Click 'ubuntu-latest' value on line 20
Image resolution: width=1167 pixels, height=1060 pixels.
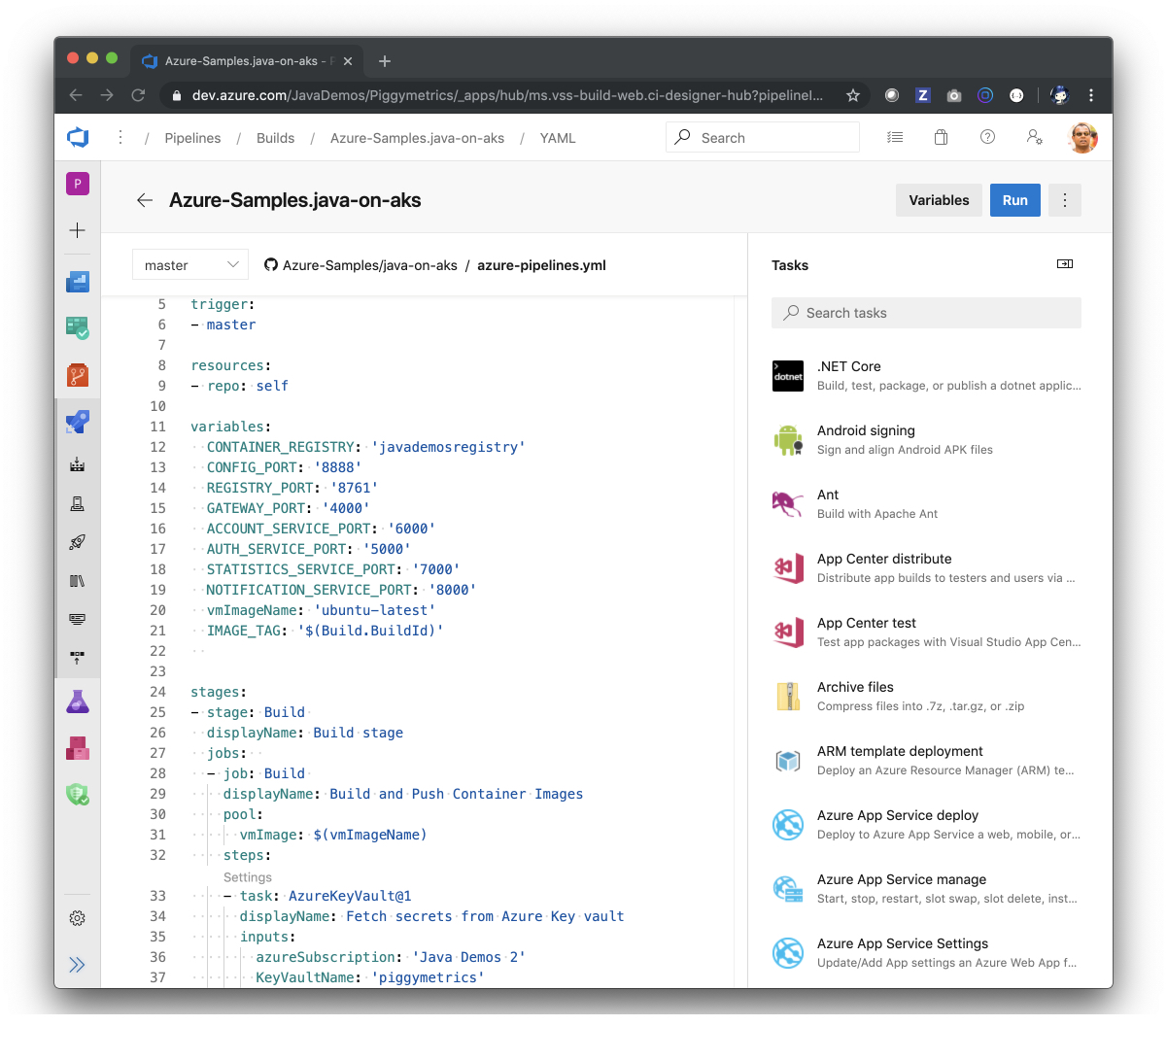tap(375, 610)
